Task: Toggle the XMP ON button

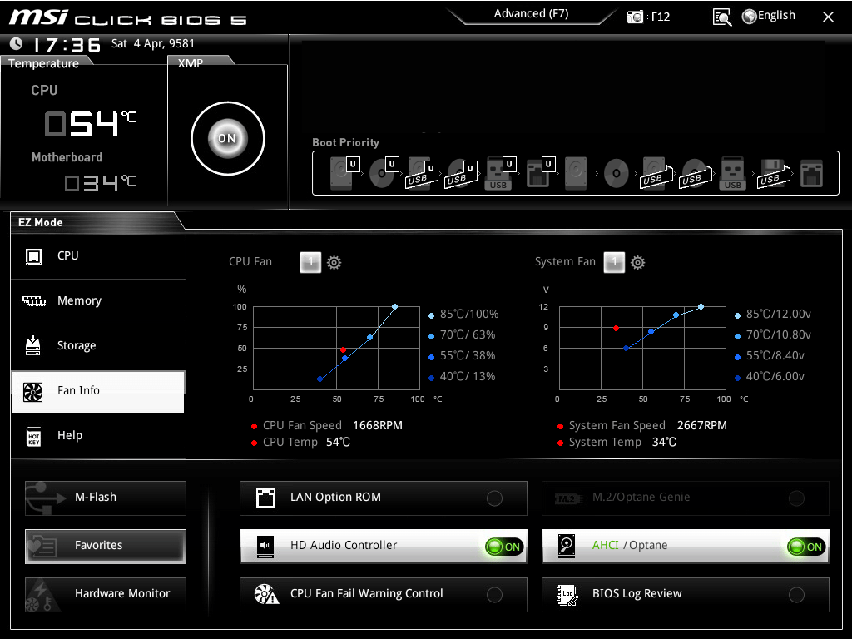Action: click(227, 139)
